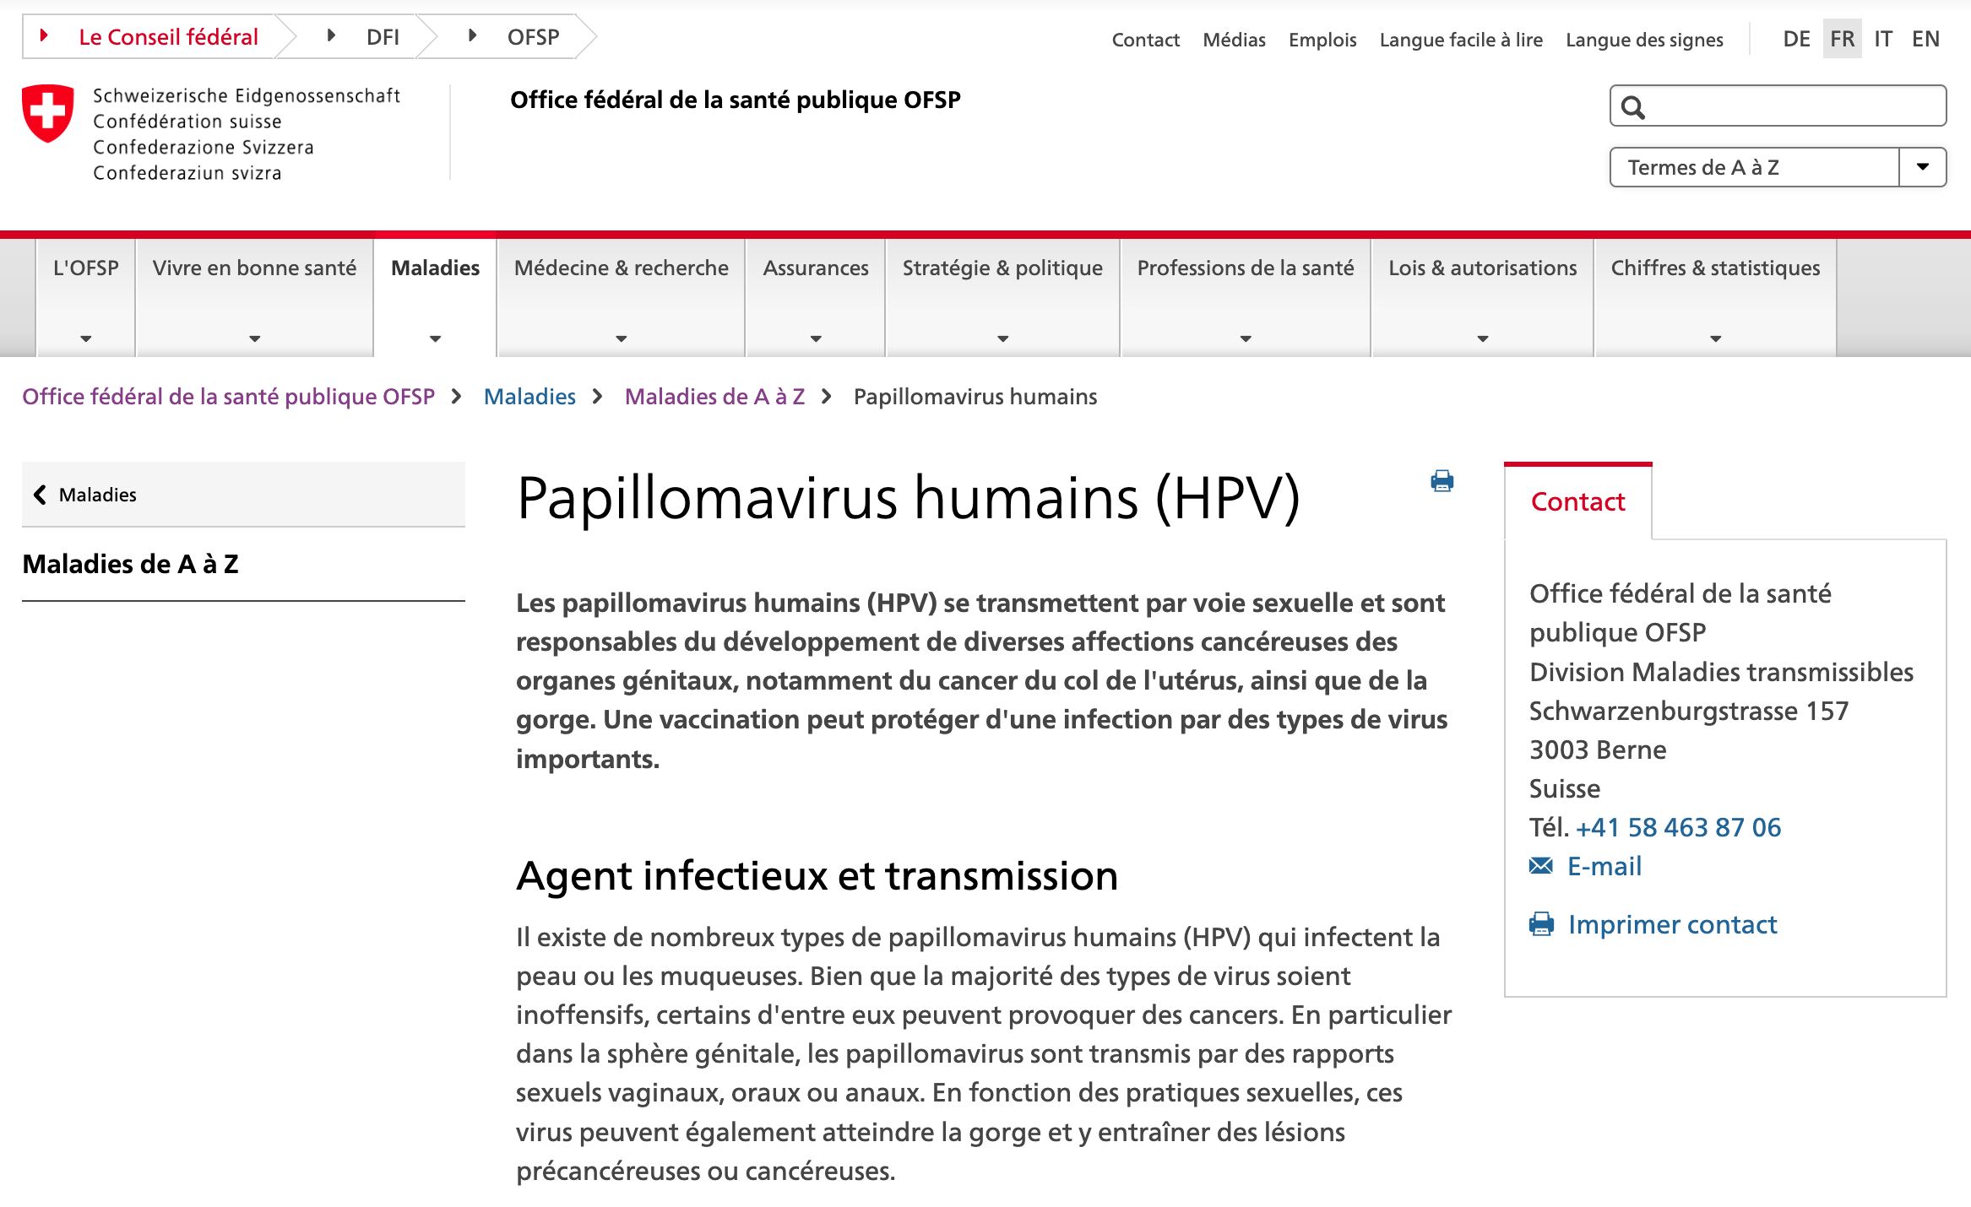Open the Termes de A à Z dropdown arrow
Image resolution: width=1971 pixels, height=1207 pixels.
coord(1923,167)
